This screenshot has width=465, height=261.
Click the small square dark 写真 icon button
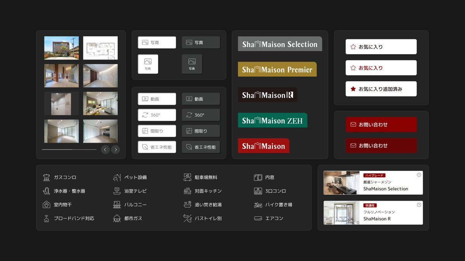pyautogui.click(x=192, y=64)
